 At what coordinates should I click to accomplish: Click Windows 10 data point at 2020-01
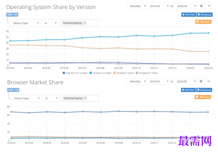click(190, 33)
